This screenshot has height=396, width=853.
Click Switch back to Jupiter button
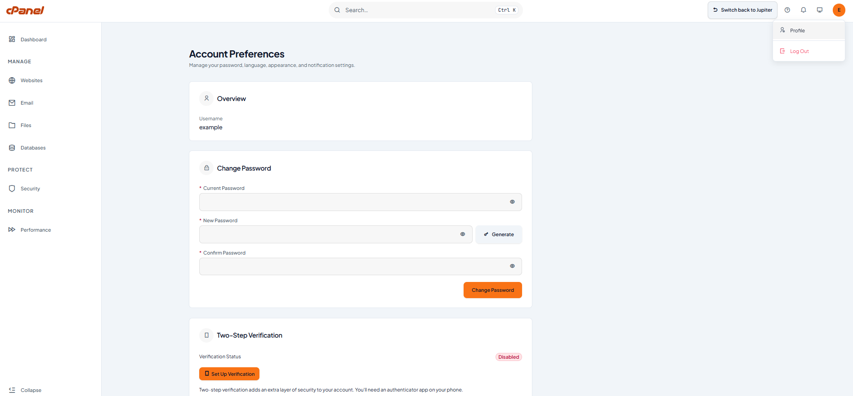(742, 10)
